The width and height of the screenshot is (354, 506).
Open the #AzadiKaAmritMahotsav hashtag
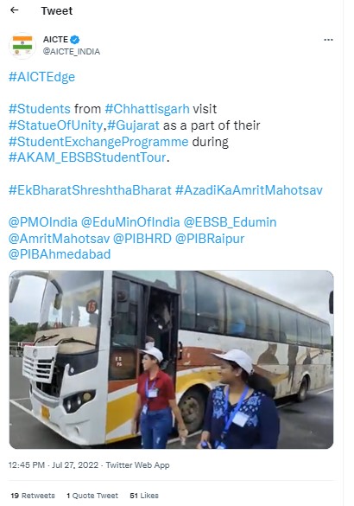249,190
